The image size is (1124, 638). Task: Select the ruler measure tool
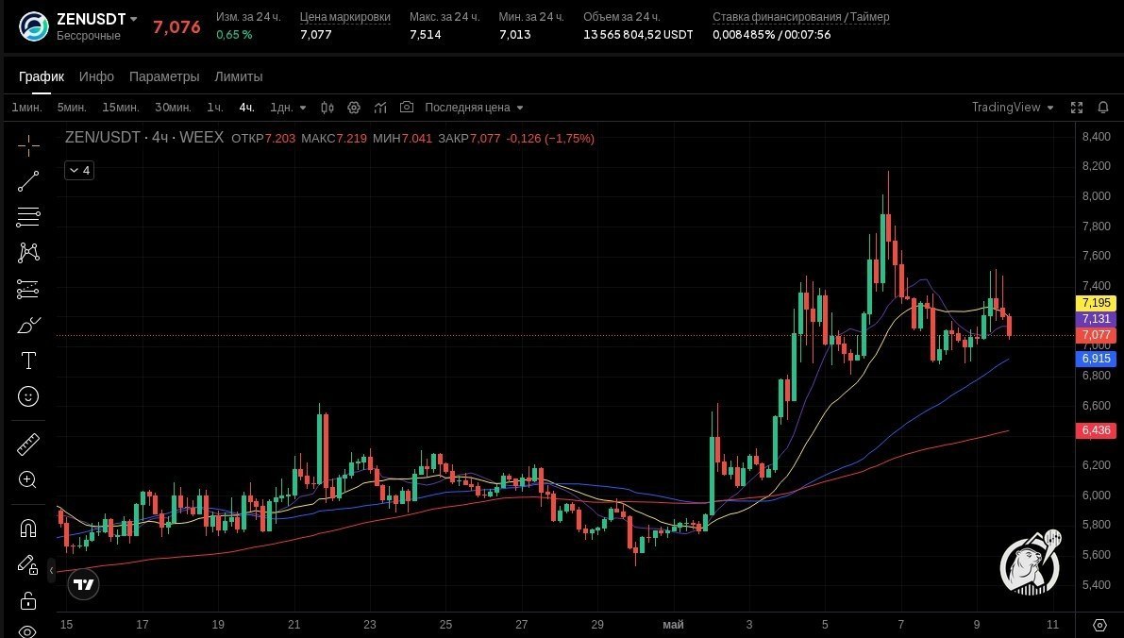tap(28, 445)
